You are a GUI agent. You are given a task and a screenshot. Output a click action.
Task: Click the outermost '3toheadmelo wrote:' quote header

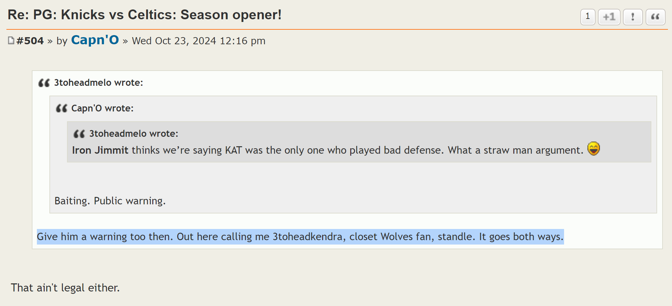98,83
